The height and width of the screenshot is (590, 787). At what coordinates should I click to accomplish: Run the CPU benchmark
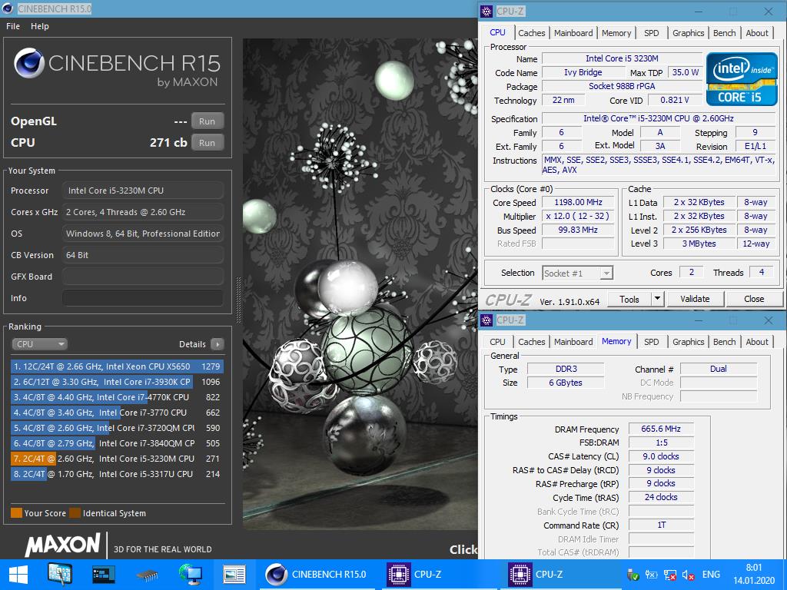(x=207, y=142)
